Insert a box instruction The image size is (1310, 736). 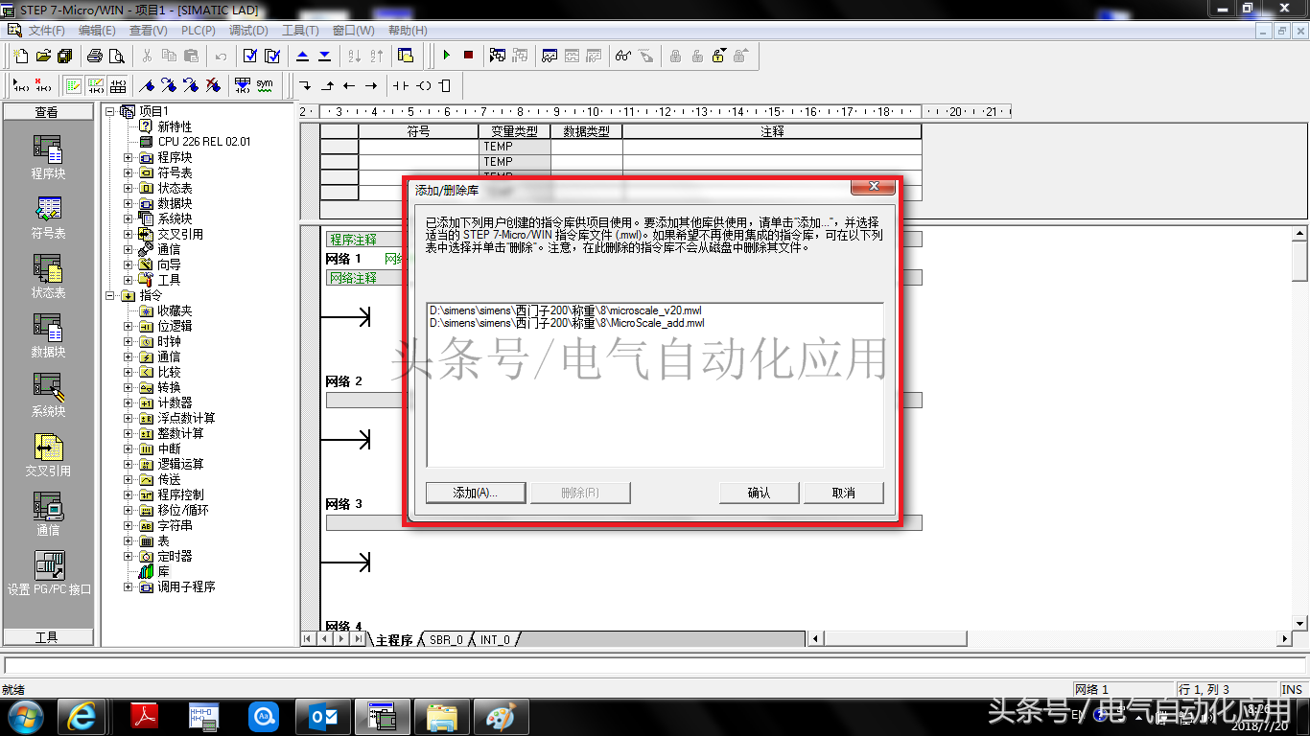tap(444, 85)
